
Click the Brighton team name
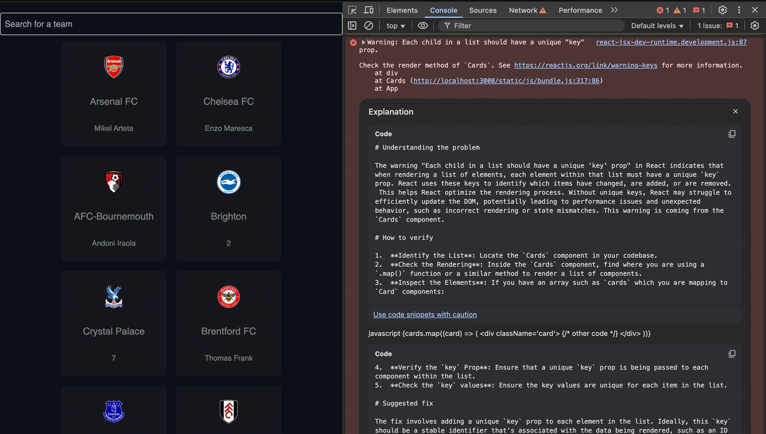229,216
